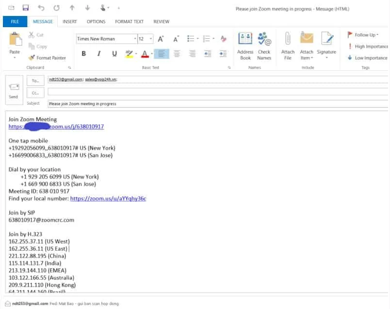Viewport: 390px width, 309px height.
Task: Open the font color dropdown arrow
Action: point(152,53)
